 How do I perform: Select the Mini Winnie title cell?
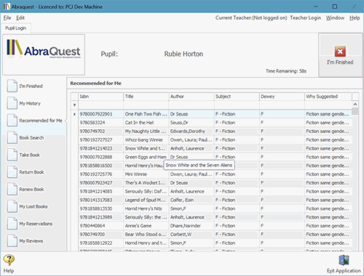[146, 174]
